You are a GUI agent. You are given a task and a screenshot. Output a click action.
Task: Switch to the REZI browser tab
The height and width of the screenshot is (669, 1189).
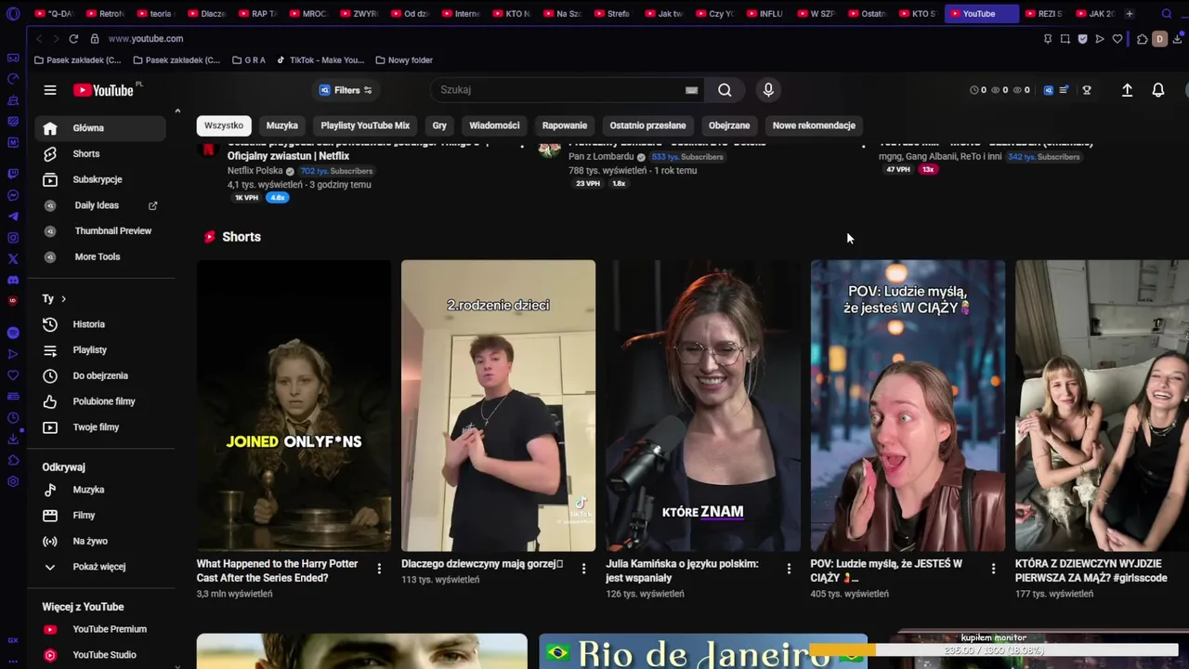tap(1044, 14)
